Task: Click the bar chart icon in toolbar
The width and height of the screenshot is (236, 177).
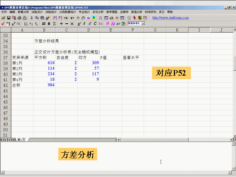Action: tap(88, 18)
